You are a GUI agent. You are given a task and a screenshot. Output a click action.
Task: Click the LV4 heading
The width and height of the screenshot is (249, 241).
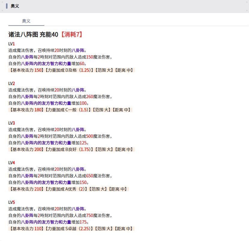pos(12,163)
